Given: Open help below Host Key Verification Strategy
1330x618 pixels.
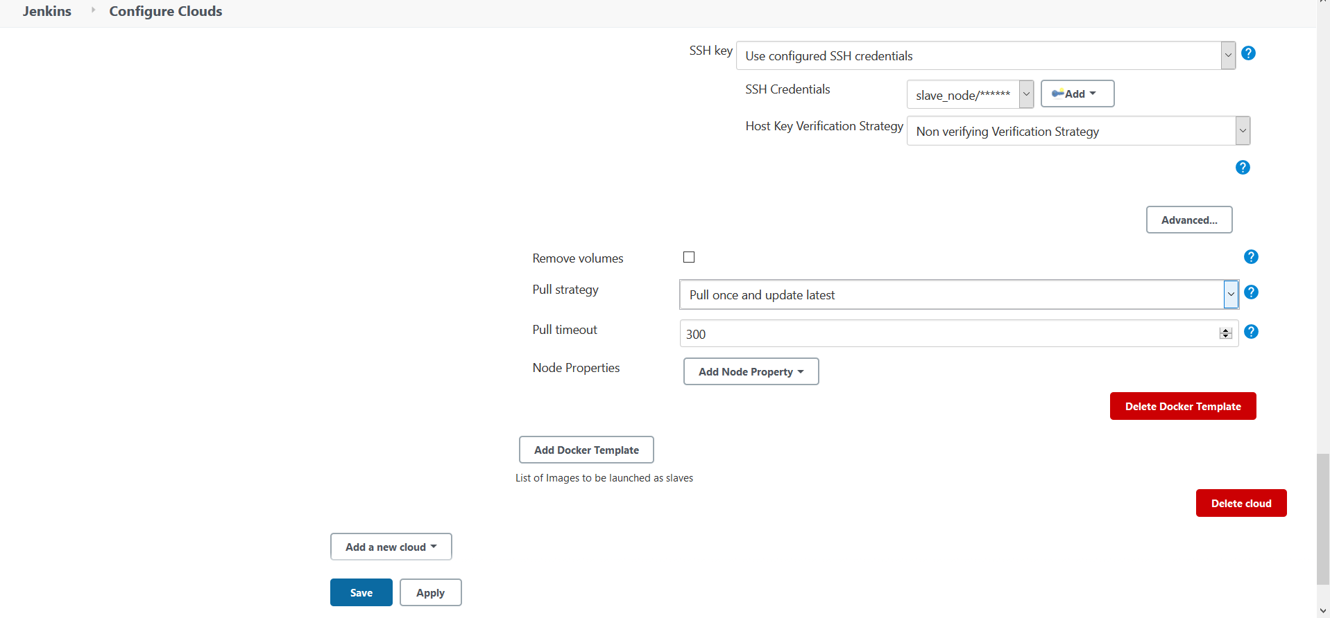Looking at the screenshot, I should point(1243,168).
